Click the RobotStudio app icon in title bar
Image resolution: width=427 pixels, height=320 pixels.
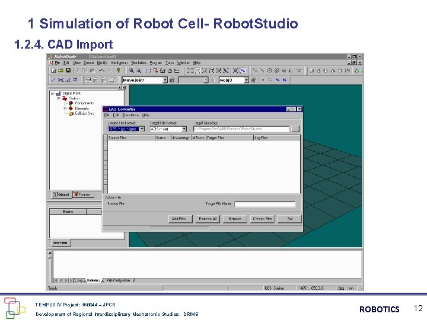(x=50, y=57)
